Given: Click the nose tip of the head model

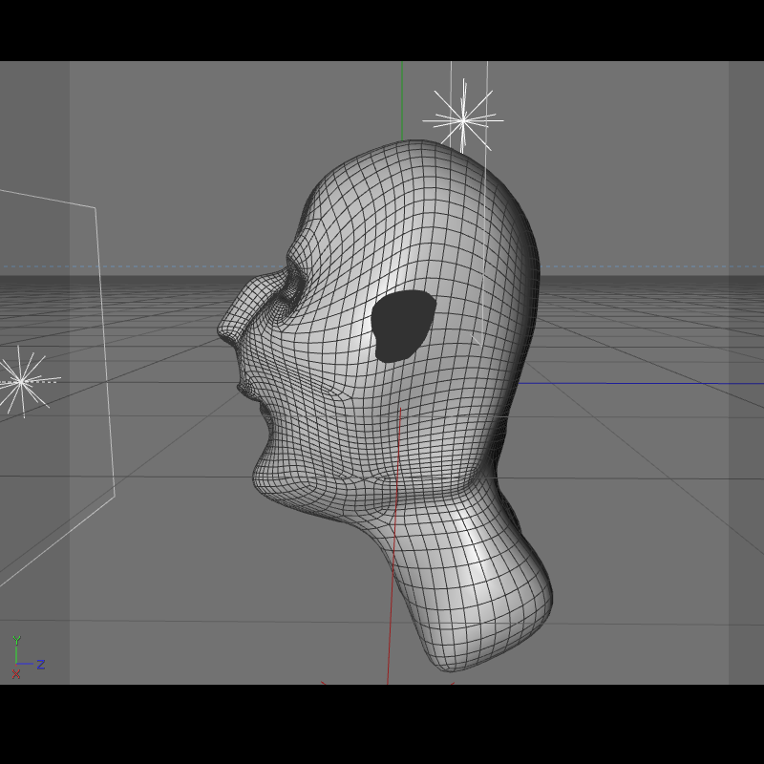Looking at the screenshot, I should tap(225, 330).
